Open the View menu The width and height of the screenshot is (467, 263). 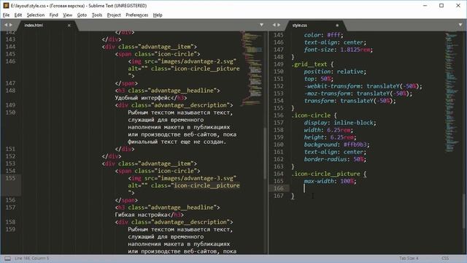pyautogui.click(x=68, y=15)
